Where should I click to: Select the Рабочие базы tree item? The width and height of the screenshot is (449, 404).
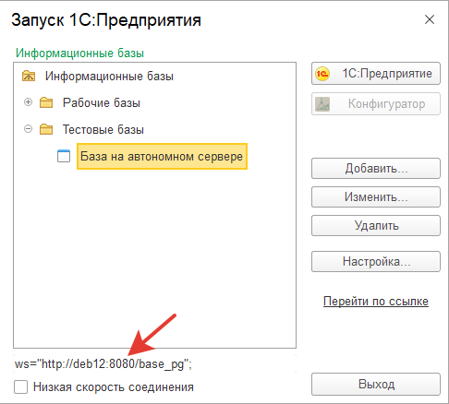click(x=102, y=102)
